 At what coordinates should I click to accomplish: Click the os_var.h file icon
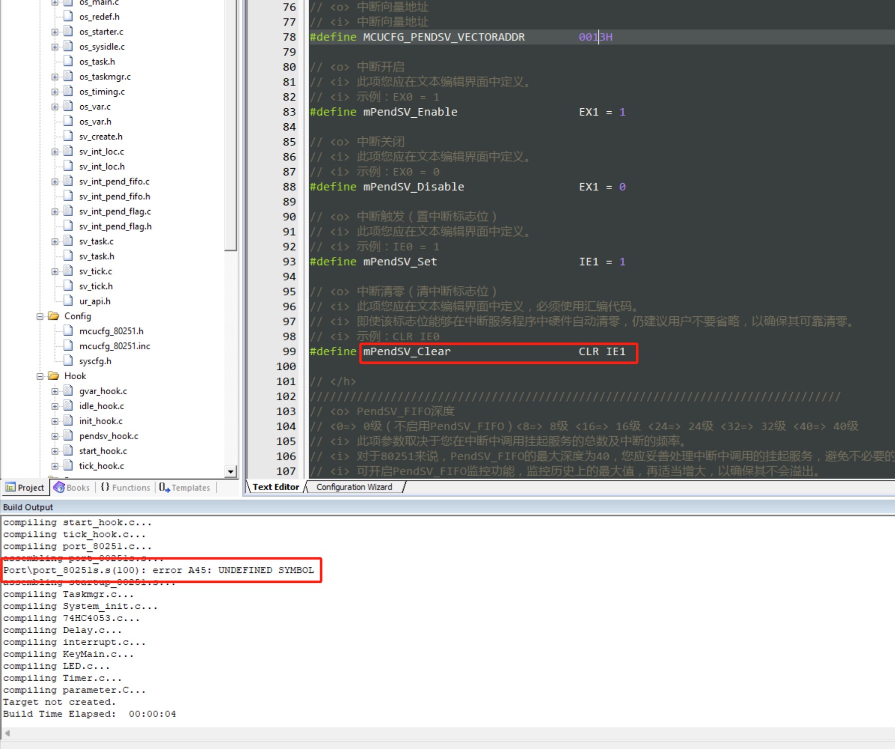pos(68,121)
